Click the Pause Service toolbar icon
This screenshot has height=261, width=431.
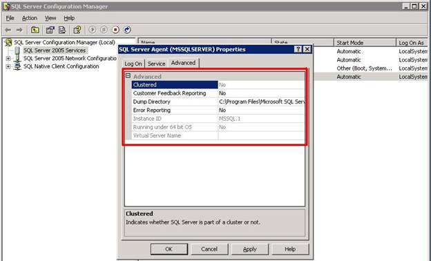tap(104, 30)
